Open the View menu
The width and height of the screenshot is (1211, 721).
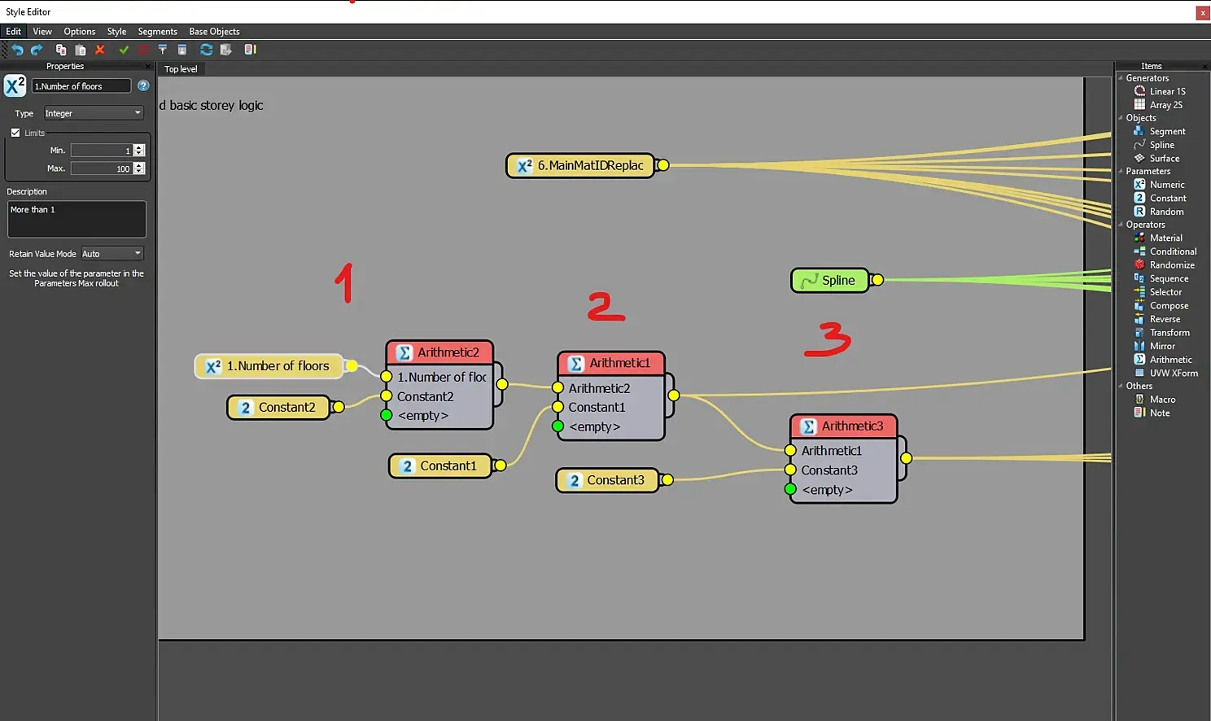coord(42,32)
